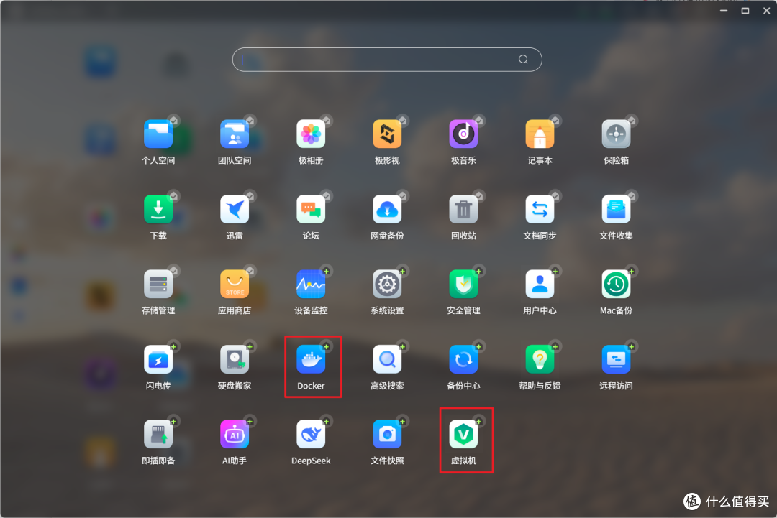Image resolution: width=777 pixels, height=518 pixels.
Task: Click plus badge on 高级搜索 icon
Action: [x=402, y=346]
